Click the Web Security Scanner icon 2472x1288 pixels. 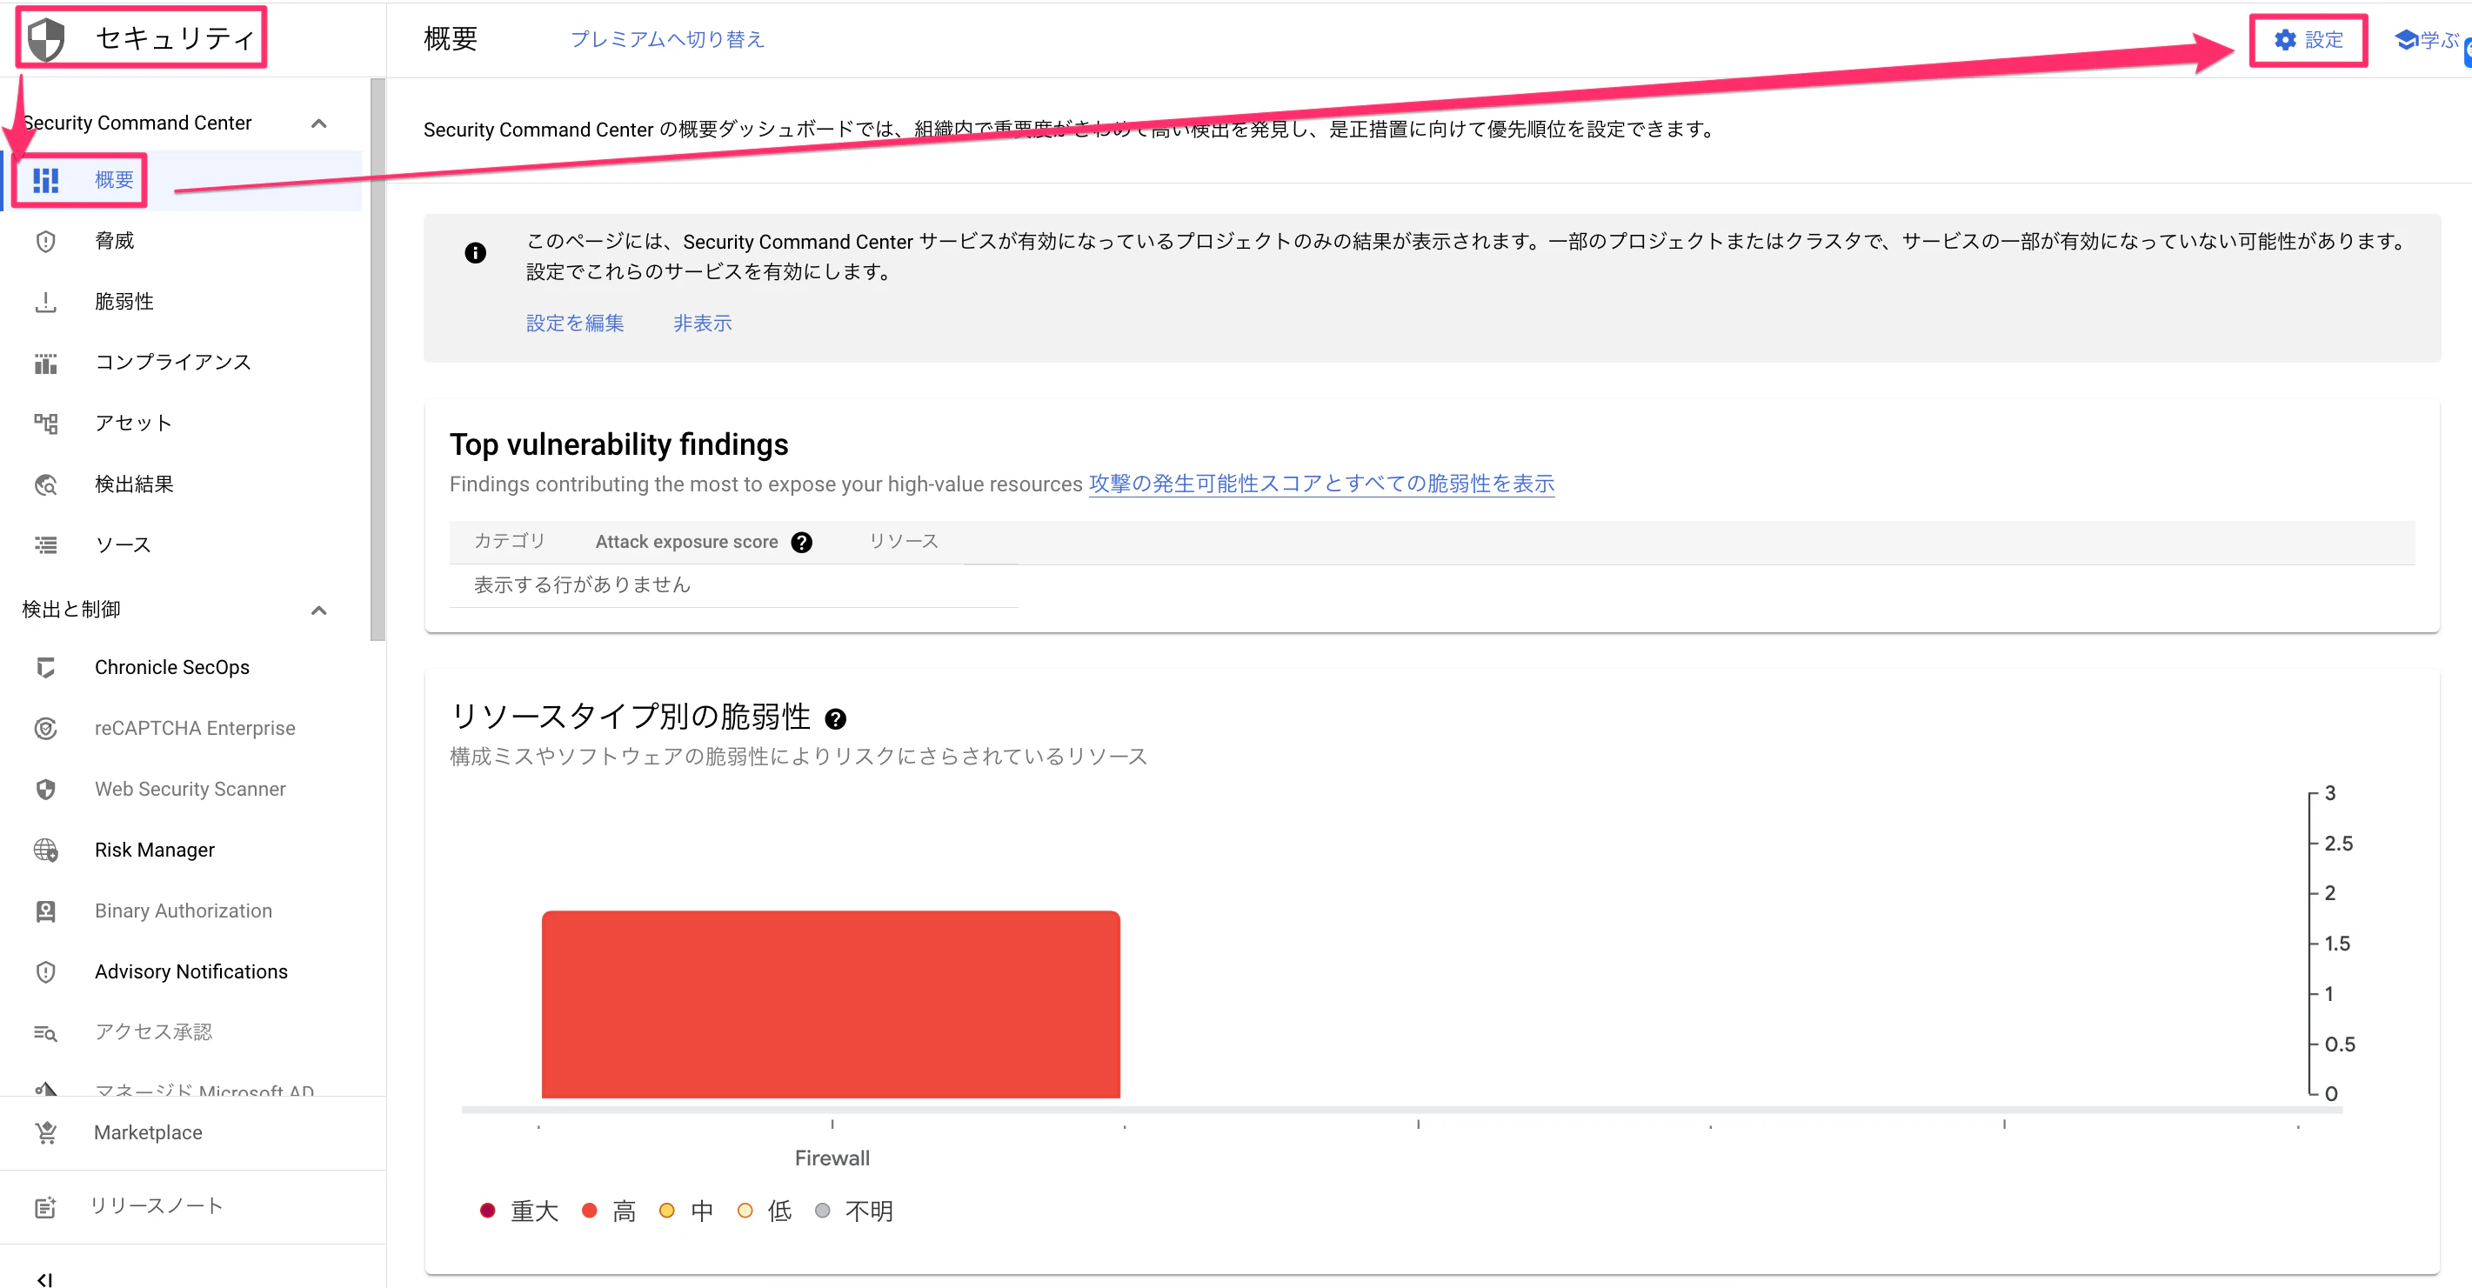[46, 789]
